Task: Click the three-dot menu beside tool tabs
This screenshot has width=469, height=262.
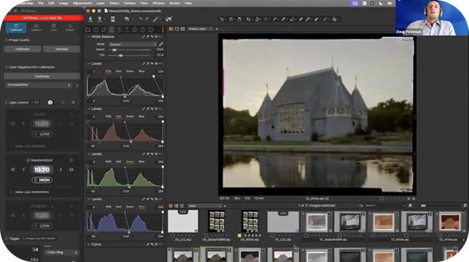Action: click(x=163, y=29)
